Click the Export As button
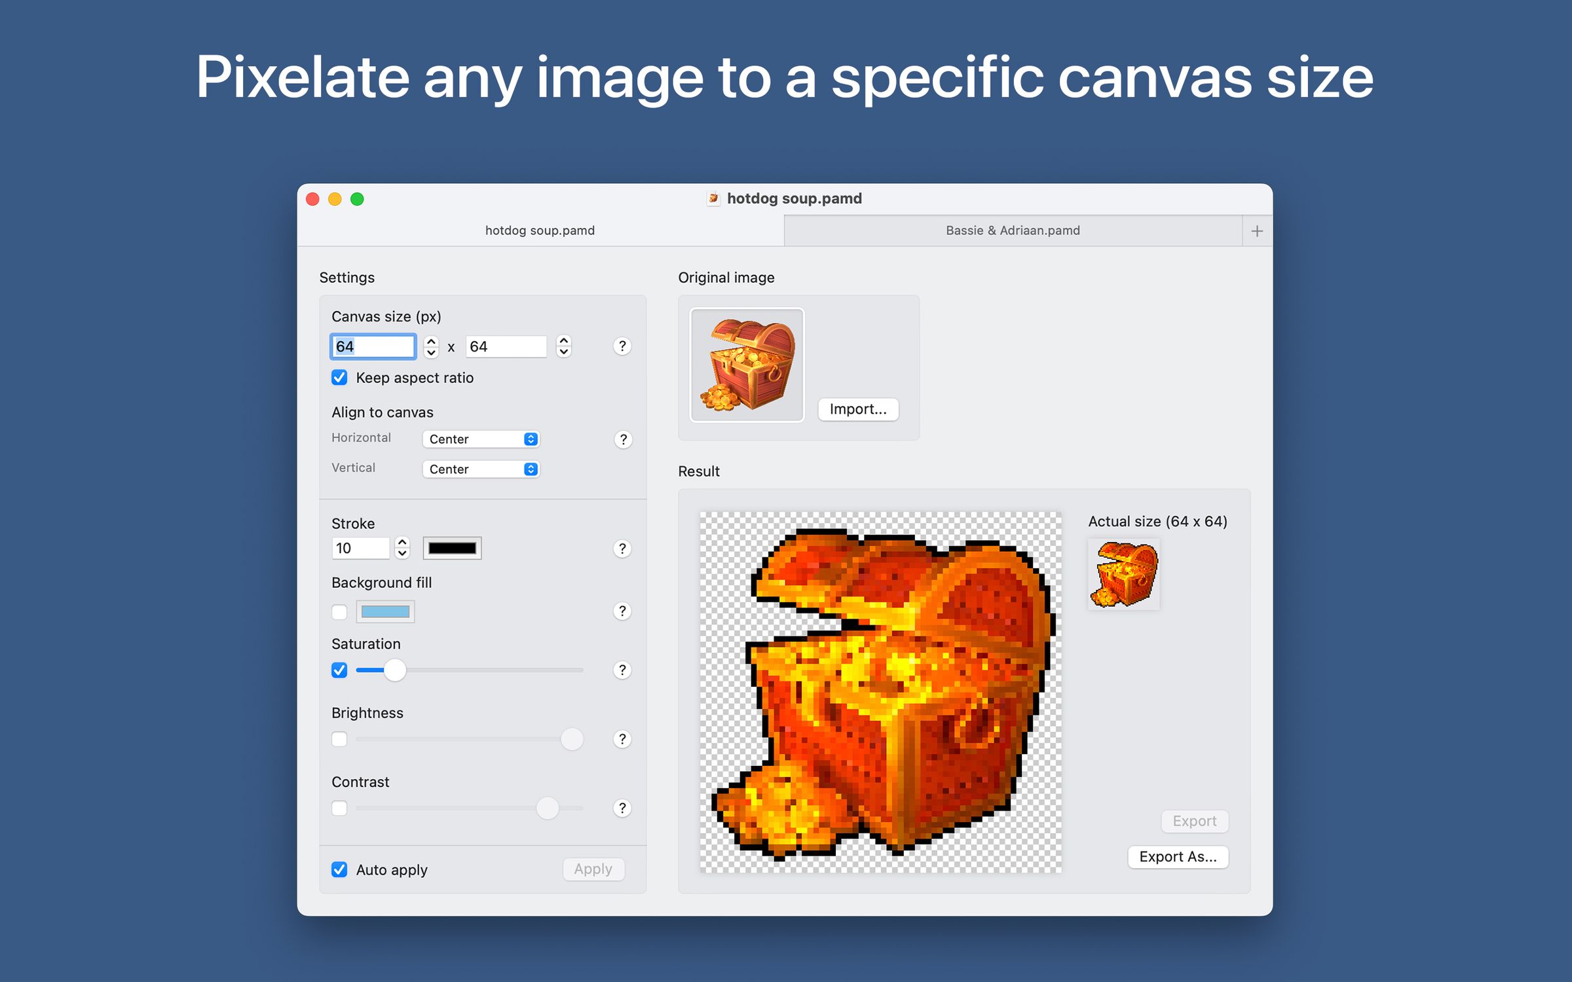The height and width of the screenshot is (982, 1572). pyautogui.click(x=1178, y=856)
